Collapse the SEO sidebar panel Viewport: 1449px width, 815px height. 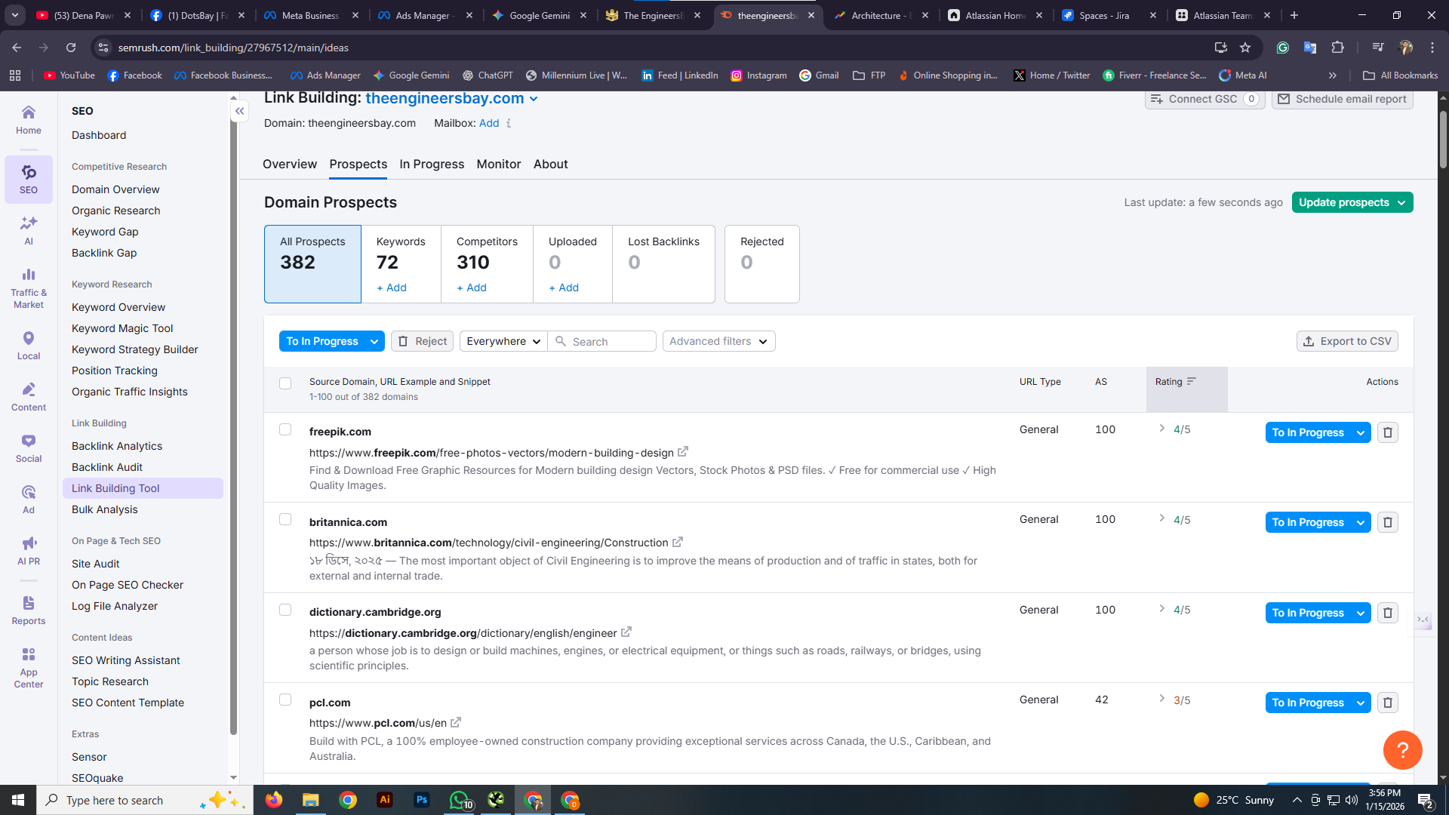(x=239, y=111)
